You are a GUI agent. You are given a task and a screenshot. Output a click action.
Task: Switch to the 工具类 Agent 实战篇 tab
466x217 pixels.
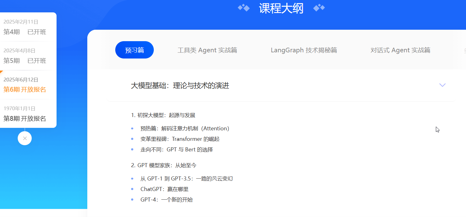(207, 50)
